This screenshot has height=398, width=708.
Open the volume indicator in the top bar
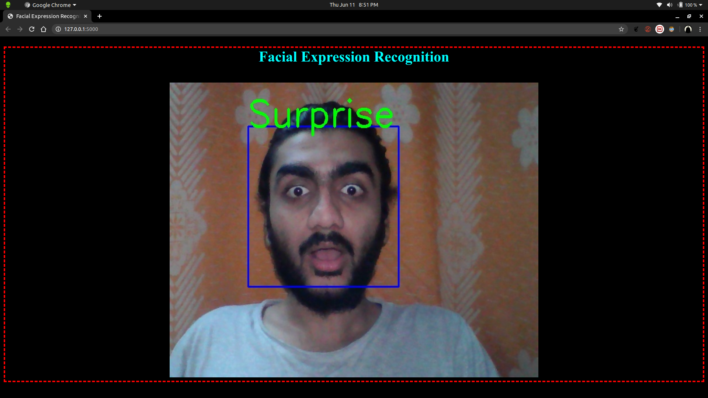point(669,5)
